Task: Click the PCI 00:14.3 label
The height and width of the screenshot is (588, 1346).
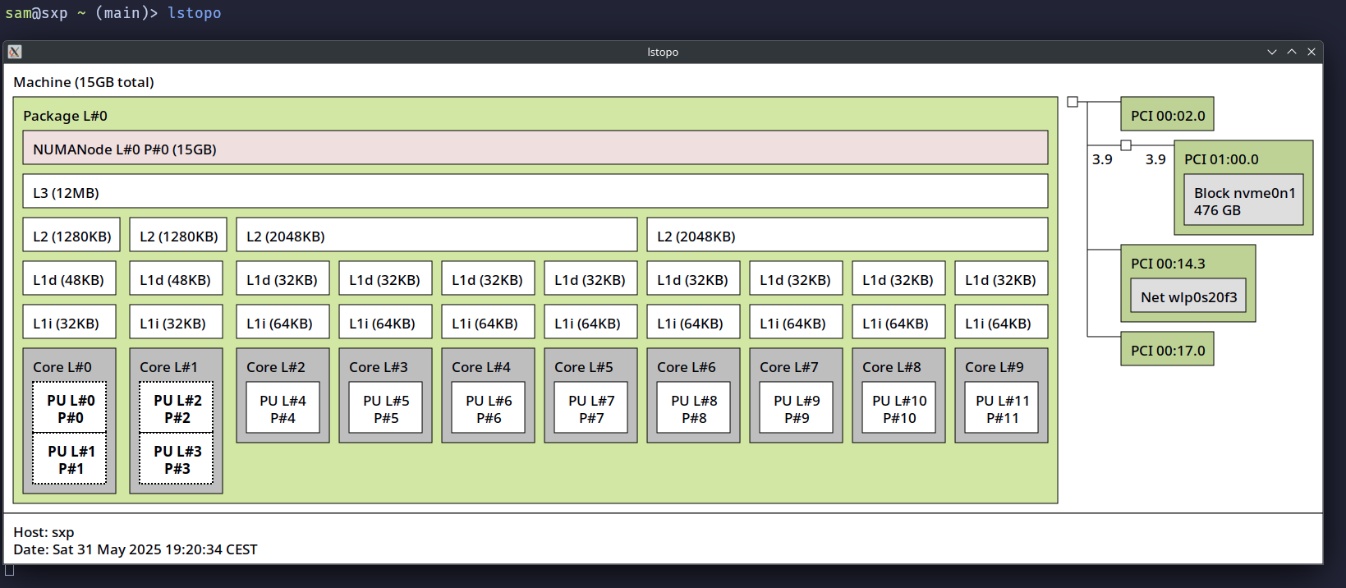Action: (1167, 264)
